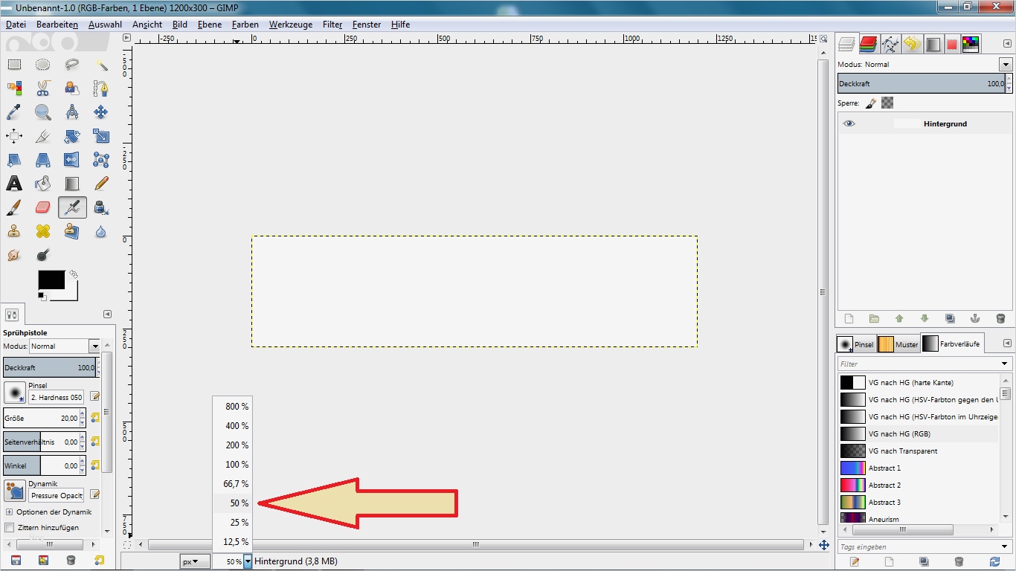Select the Rectangle Select tool
The height and width of the screenshot is (571, 1016).
(14, 65)
